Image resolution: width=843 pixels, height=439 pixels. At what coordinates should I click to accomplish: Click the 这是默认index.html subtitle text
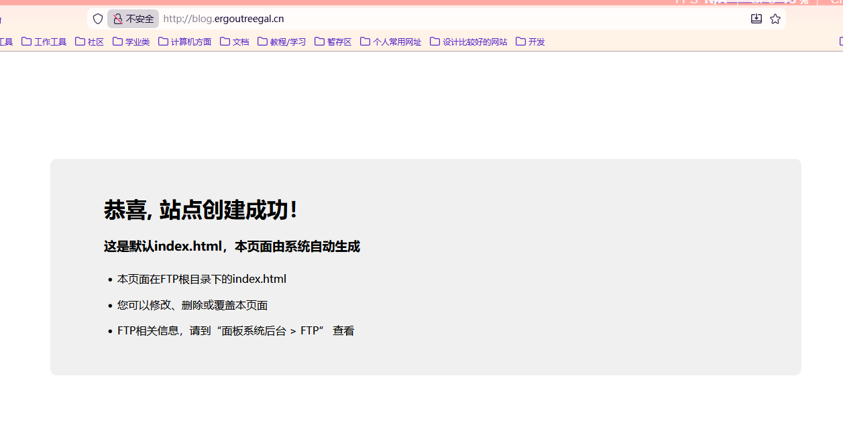click(x=231, y=247)
